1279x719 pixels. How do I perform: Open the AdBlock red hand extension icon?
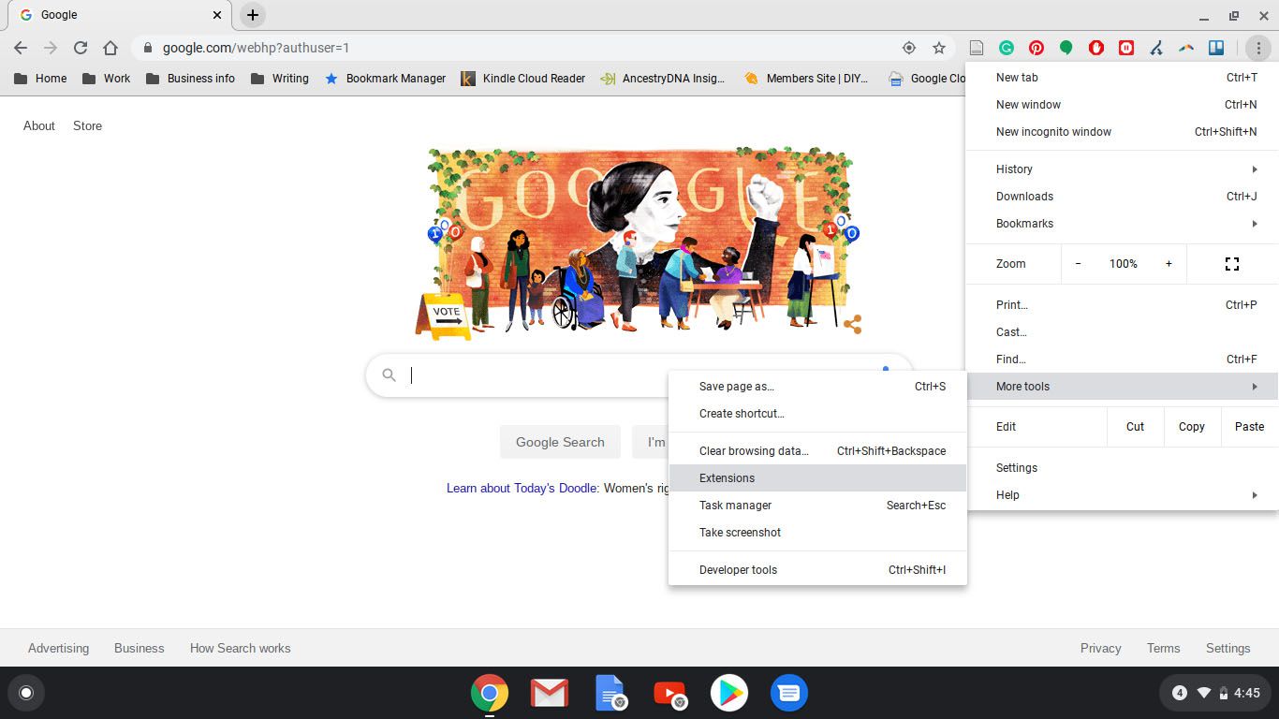click(x=1096, y=48)
